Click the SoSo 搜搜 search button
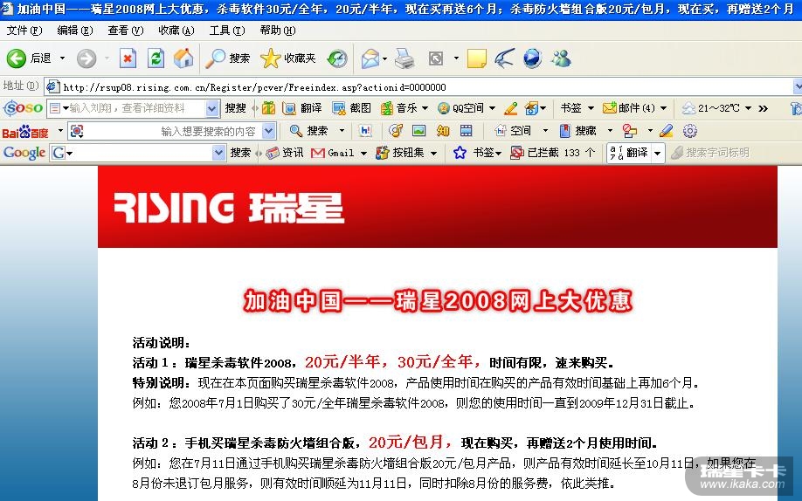Viewport: 802px width, 501px height. pyautogui.click(x=236, y=108)
